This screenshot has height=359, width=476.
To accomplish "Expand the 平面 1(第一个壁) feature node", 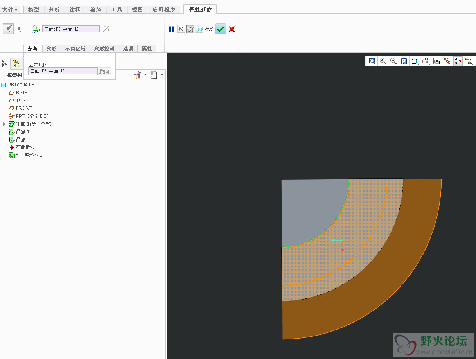I will [4, 124].
